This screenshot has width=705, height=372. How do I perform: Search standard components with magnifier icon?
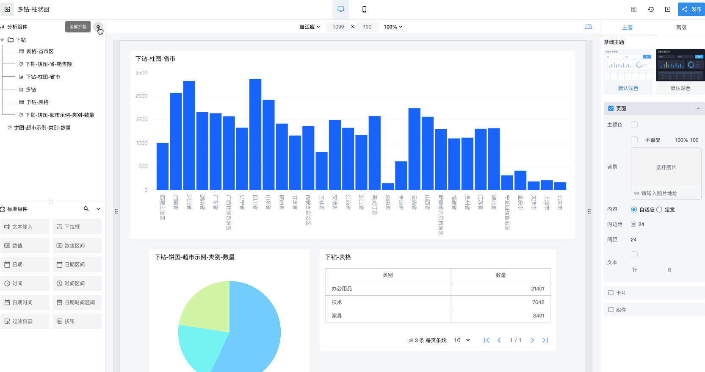(x=86, y=209)
